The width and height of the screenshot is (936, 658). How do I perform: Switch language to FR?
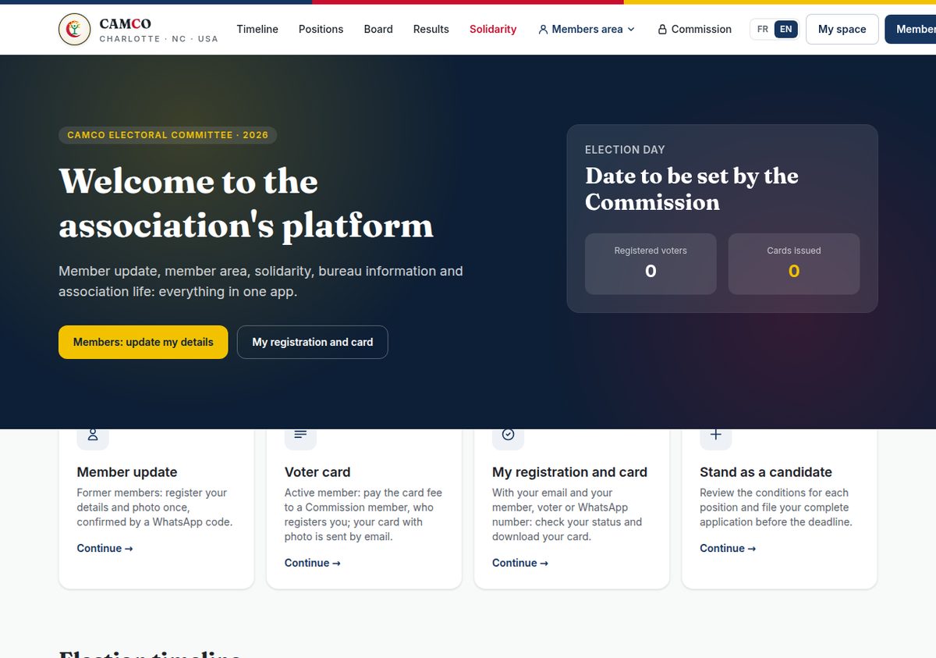coord(763,30)
